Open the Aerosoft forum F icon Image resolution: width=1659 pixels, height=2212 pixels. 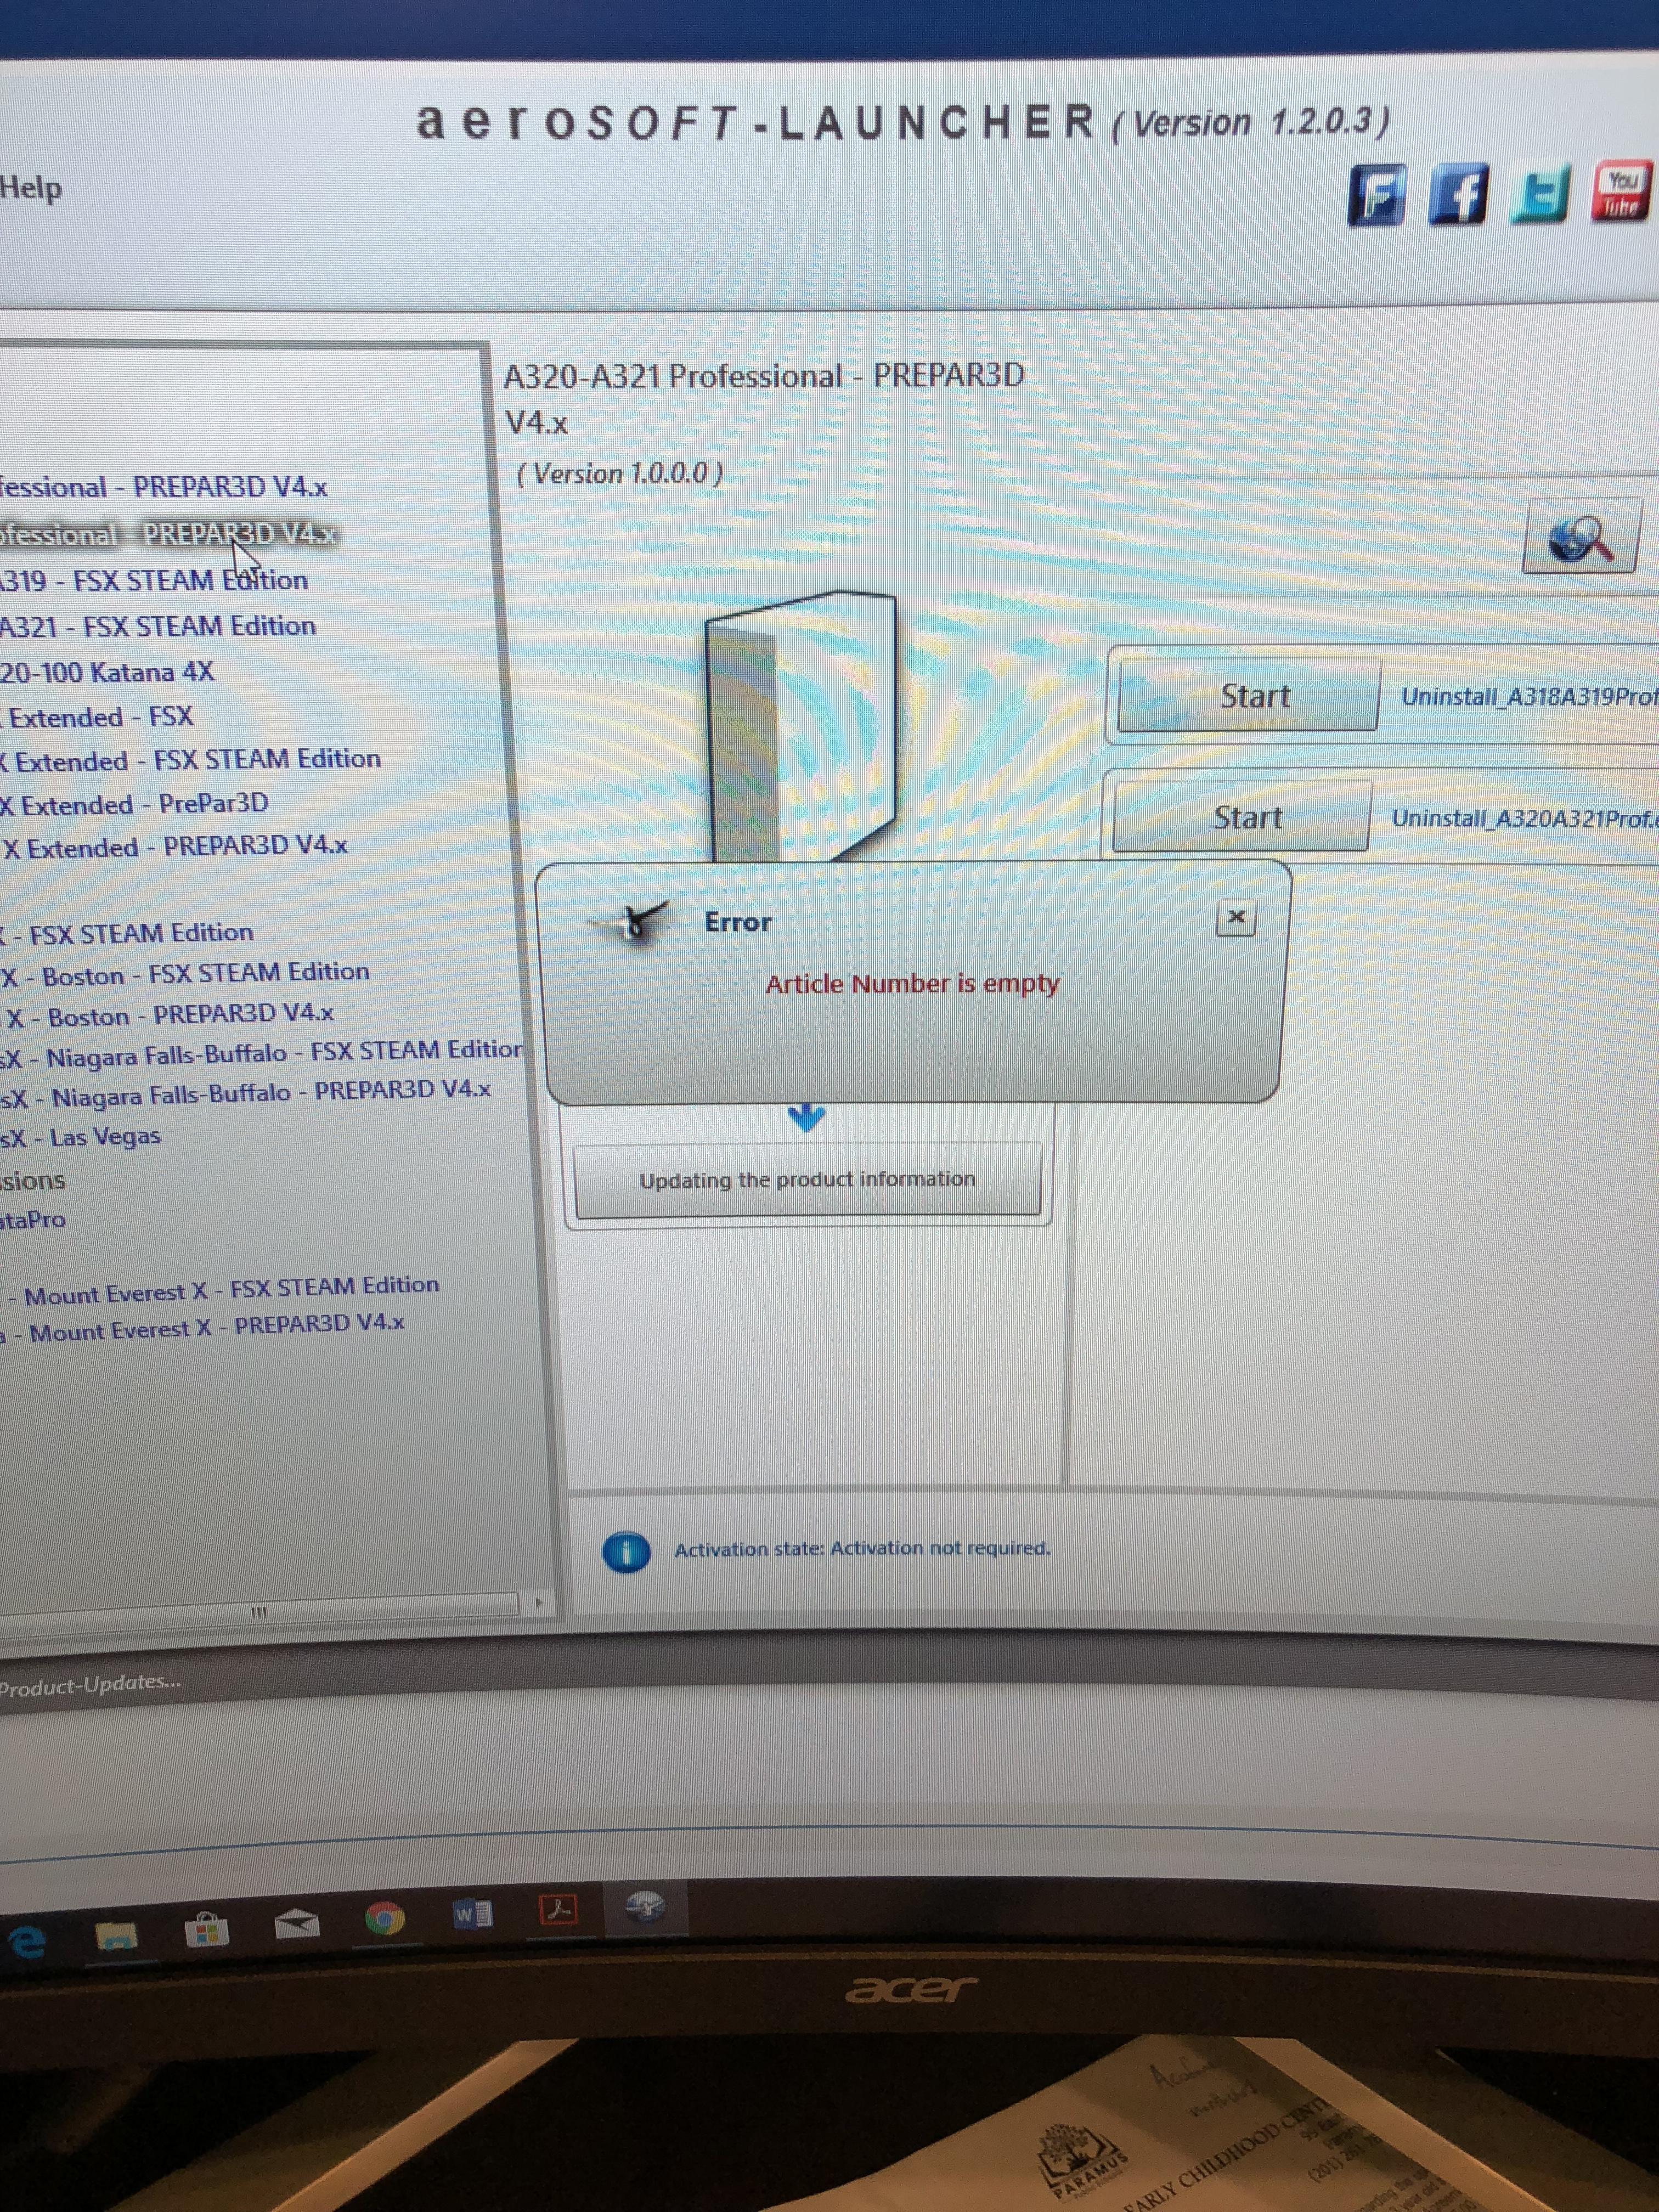tap(1376, 194)
